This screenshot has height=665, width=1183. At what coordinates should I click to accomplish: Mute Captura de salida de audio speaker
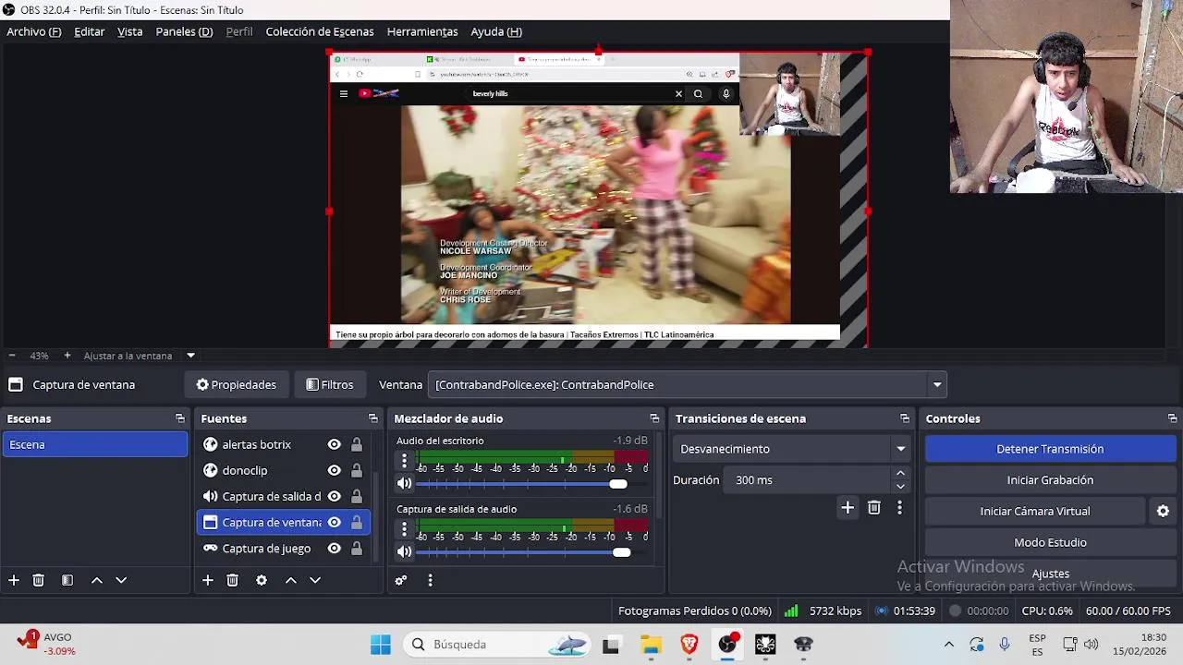pos(404,551)
